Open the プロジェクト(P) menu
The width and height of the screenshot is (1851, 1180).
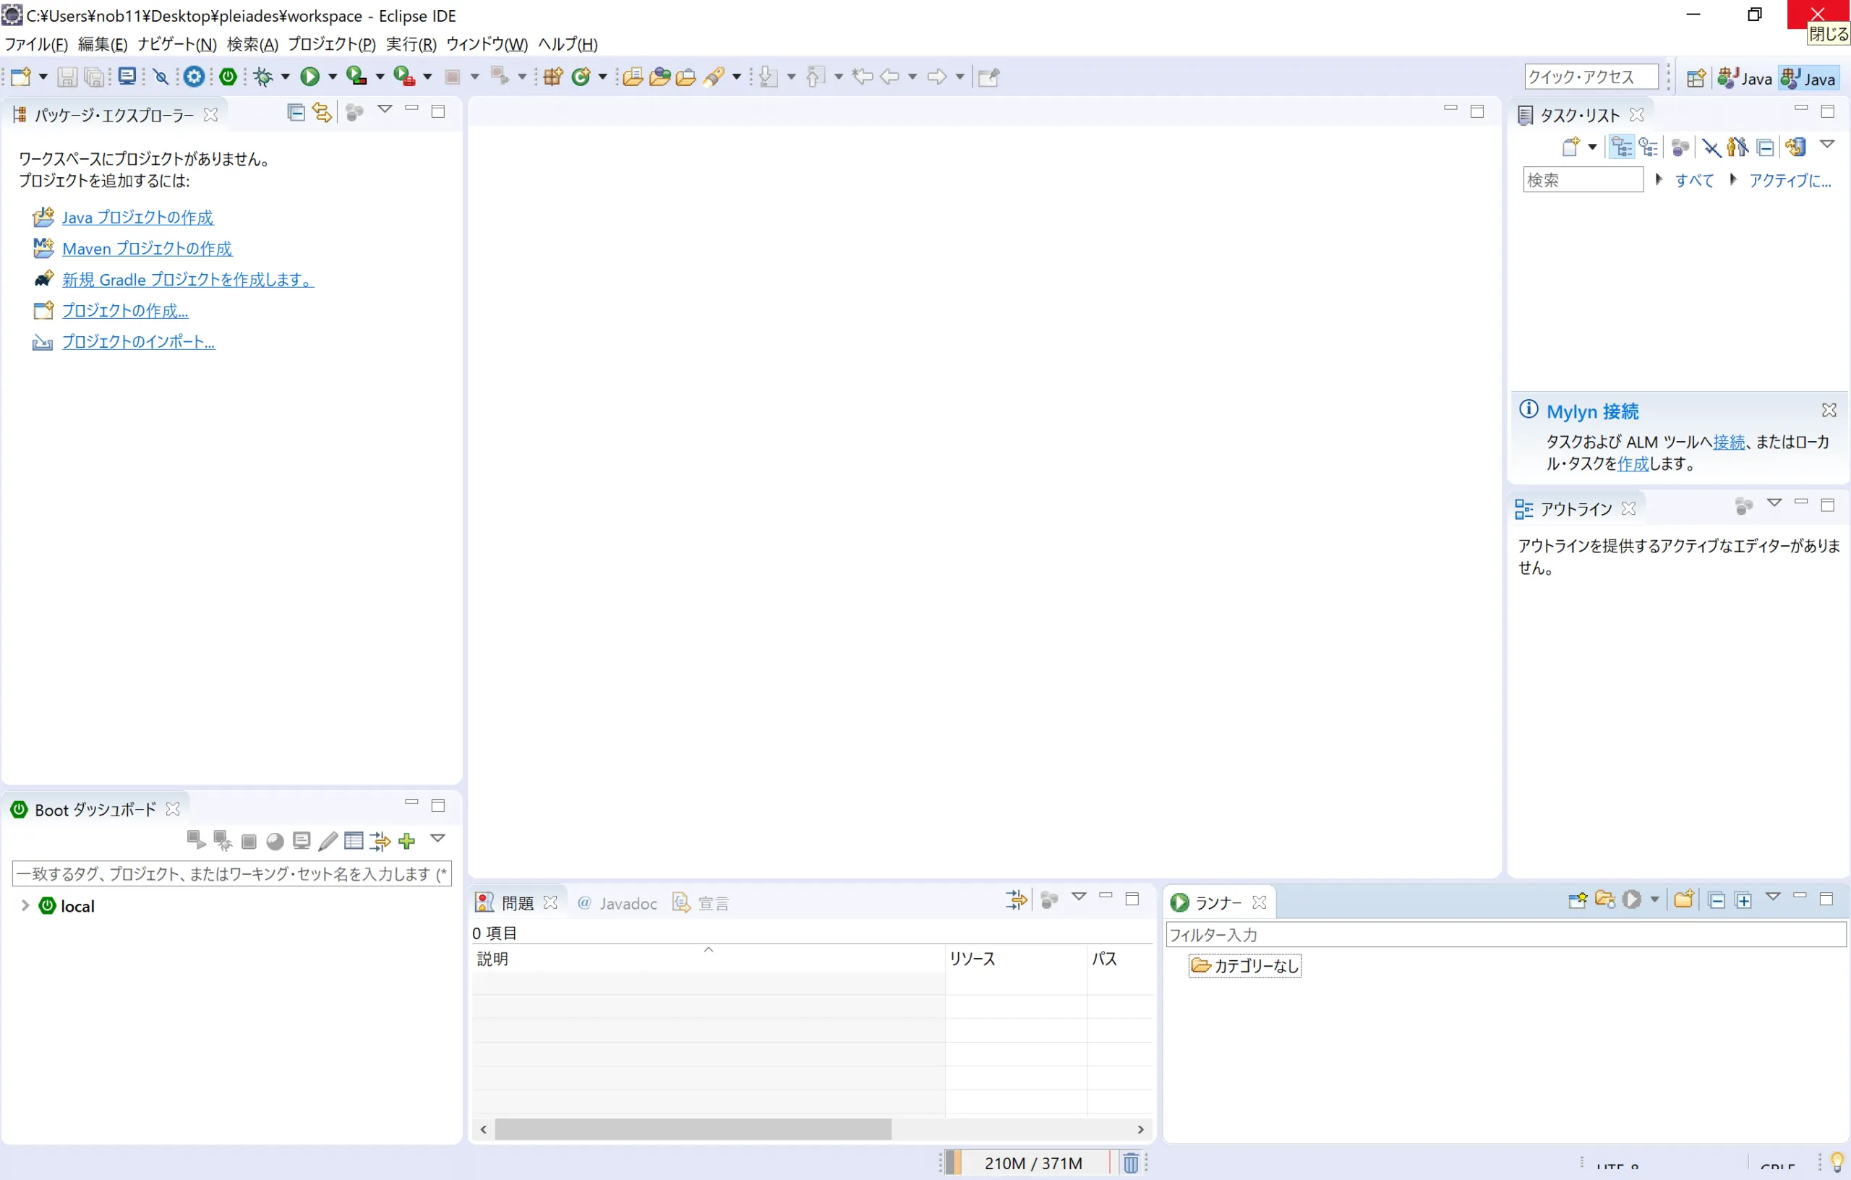[x=331, y=44]
